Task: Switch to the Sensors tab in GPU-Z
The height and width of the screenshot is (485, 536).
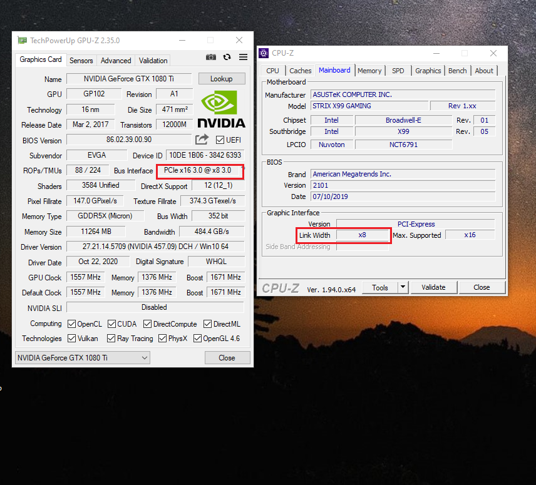Action: [81, 61]
